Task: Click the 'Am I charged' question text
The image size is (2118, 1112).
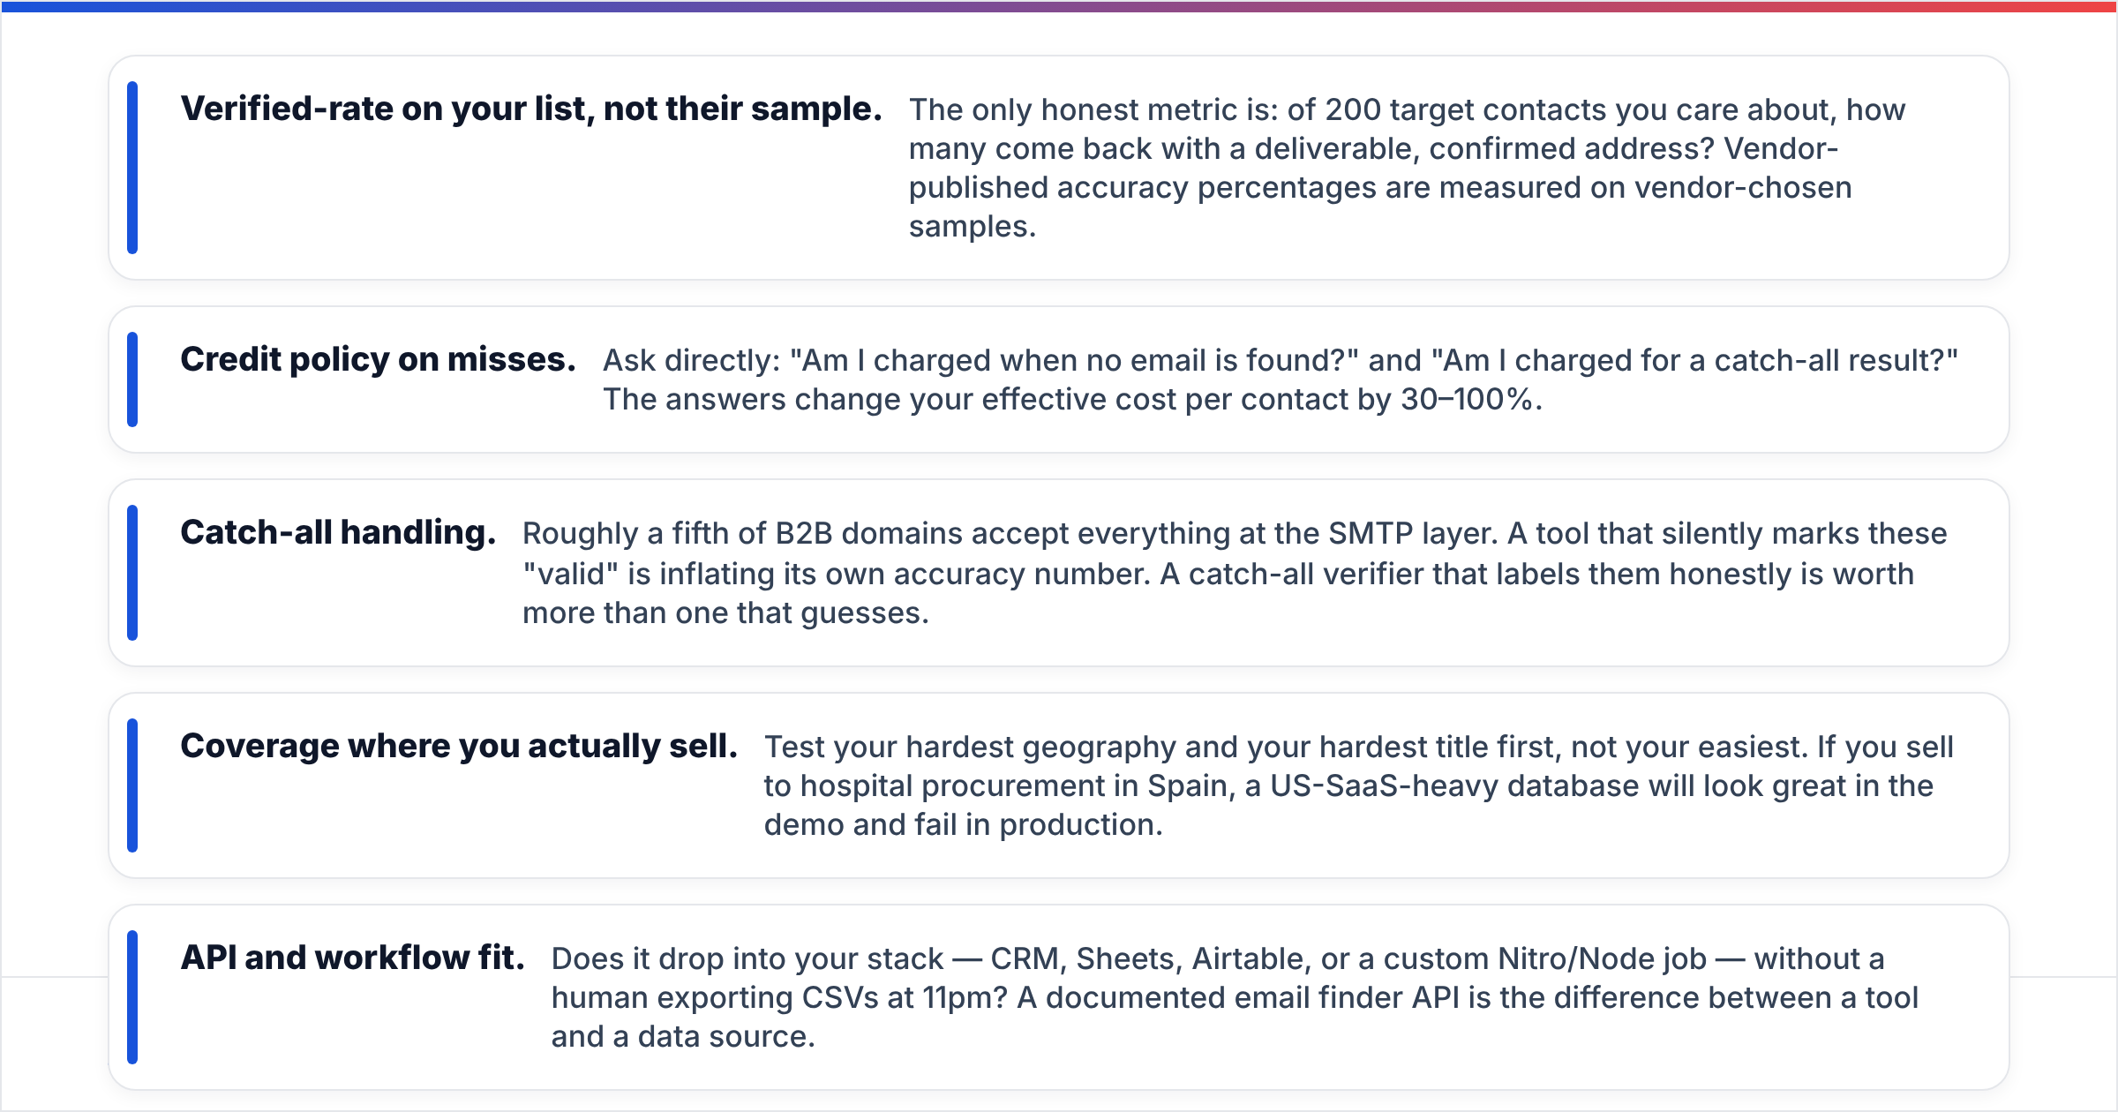Action: pyautogui.click(x=1281, y=360)
